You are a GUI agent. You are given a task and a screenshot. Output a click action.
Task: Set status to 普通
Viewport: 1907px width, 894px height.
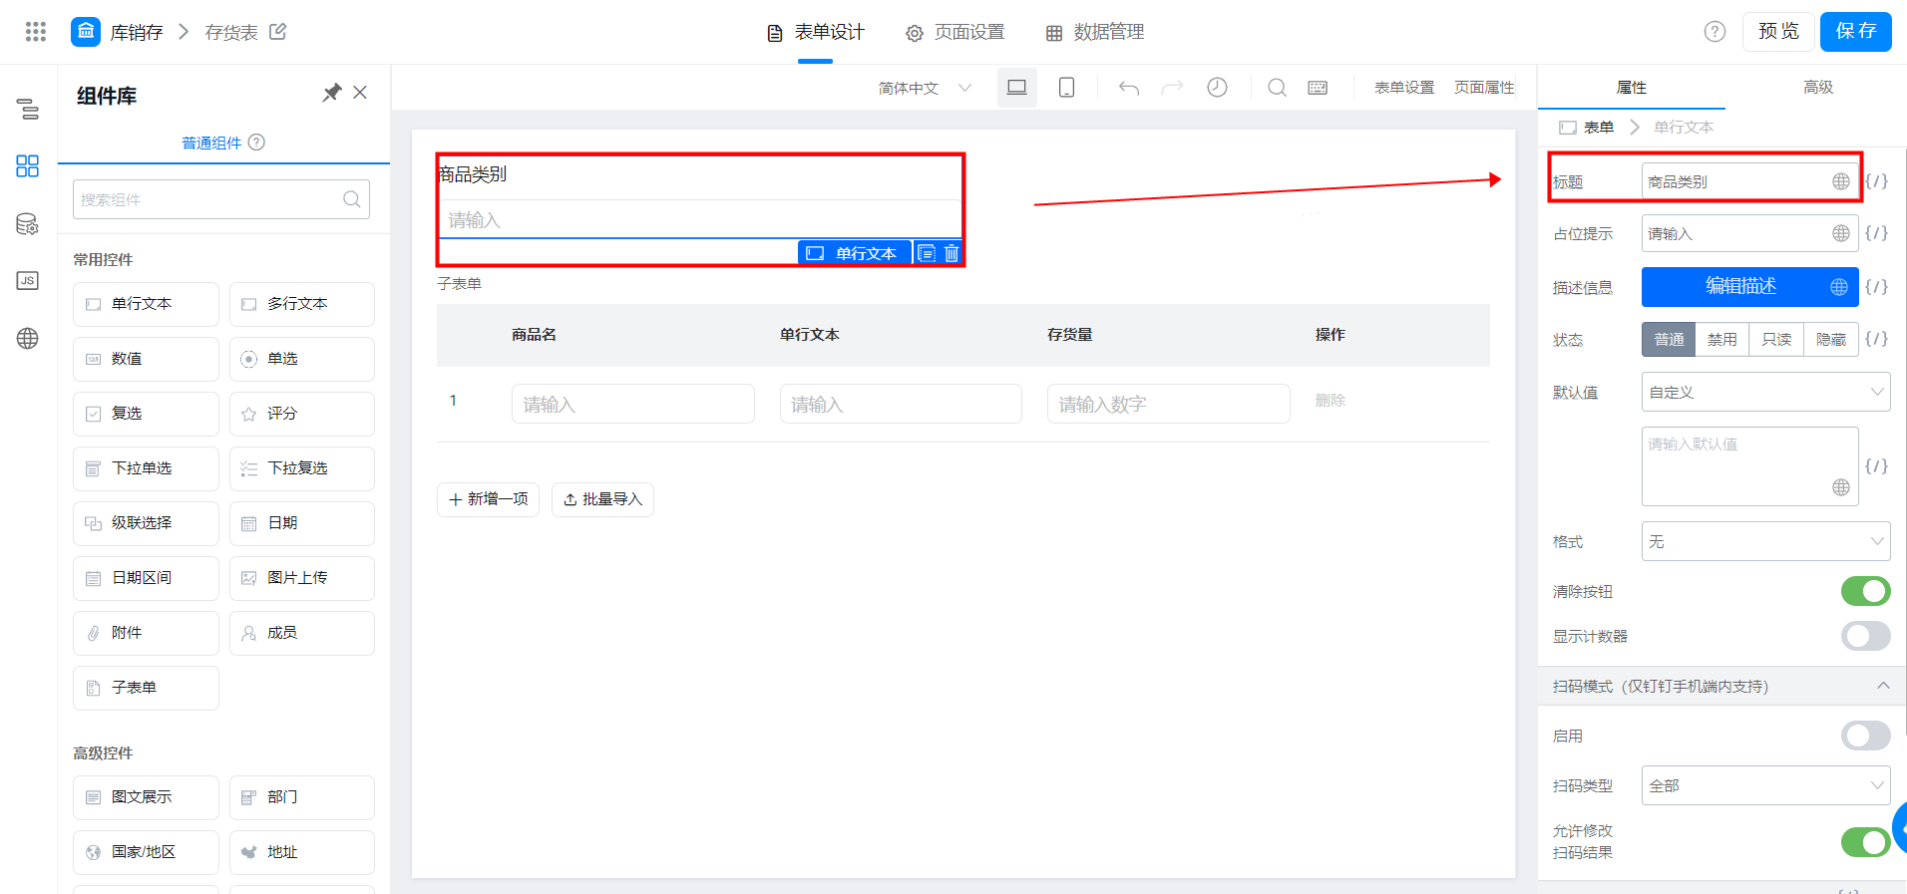point(1670,340)
